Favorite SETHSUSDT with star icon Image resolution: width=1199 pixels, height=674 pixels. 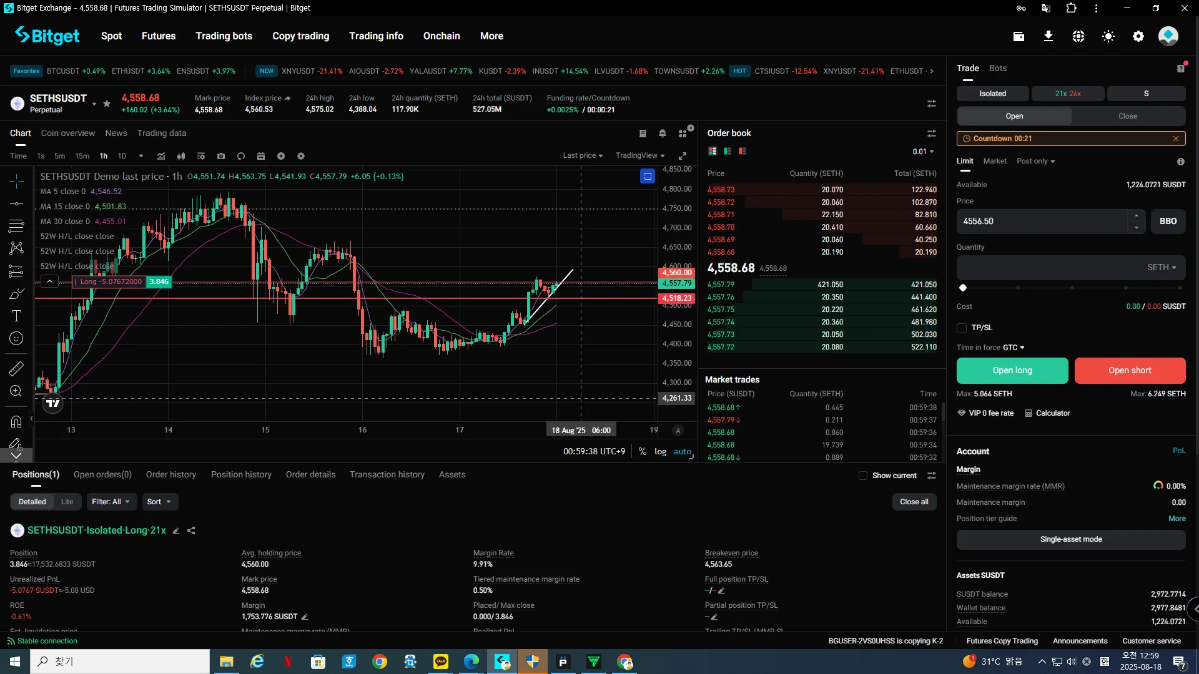tap(107, 104)
